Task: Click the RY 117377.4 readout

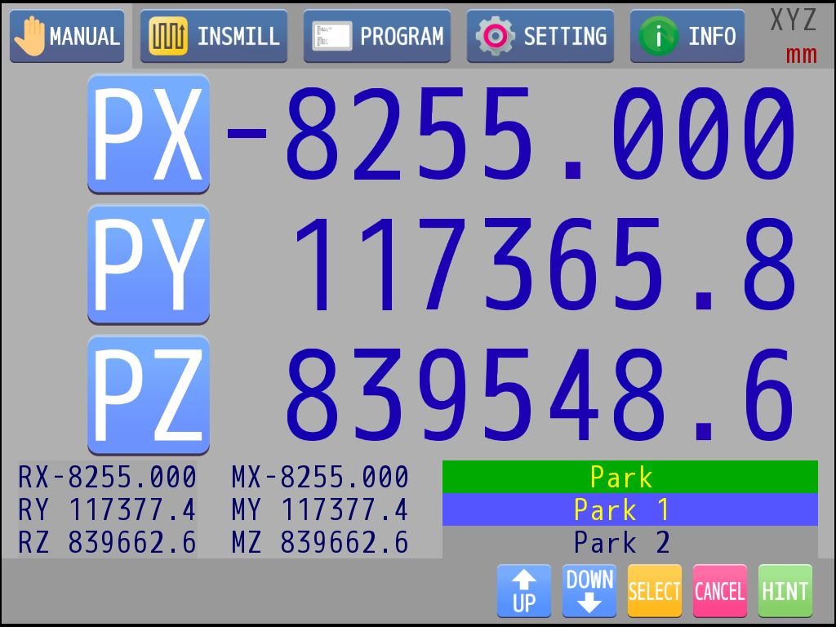Action: click(108, 510)
